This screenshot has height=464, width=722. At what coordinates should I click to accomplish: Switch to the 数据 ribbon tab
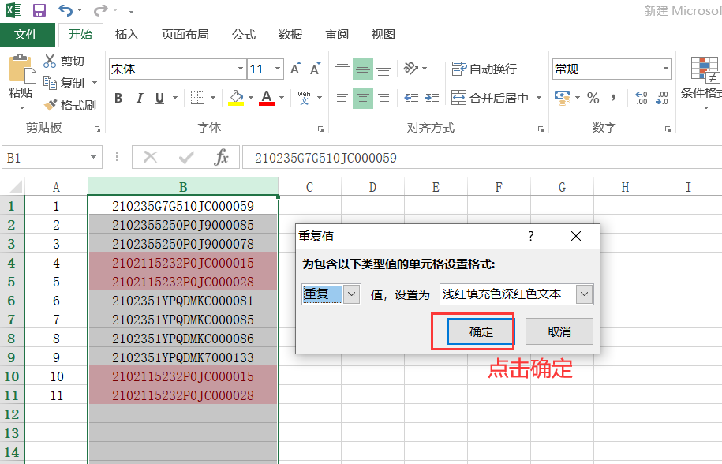point(290,35)
